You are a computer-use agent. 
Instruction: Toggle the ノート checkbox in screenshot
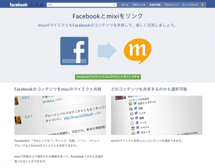pos(137,123)
